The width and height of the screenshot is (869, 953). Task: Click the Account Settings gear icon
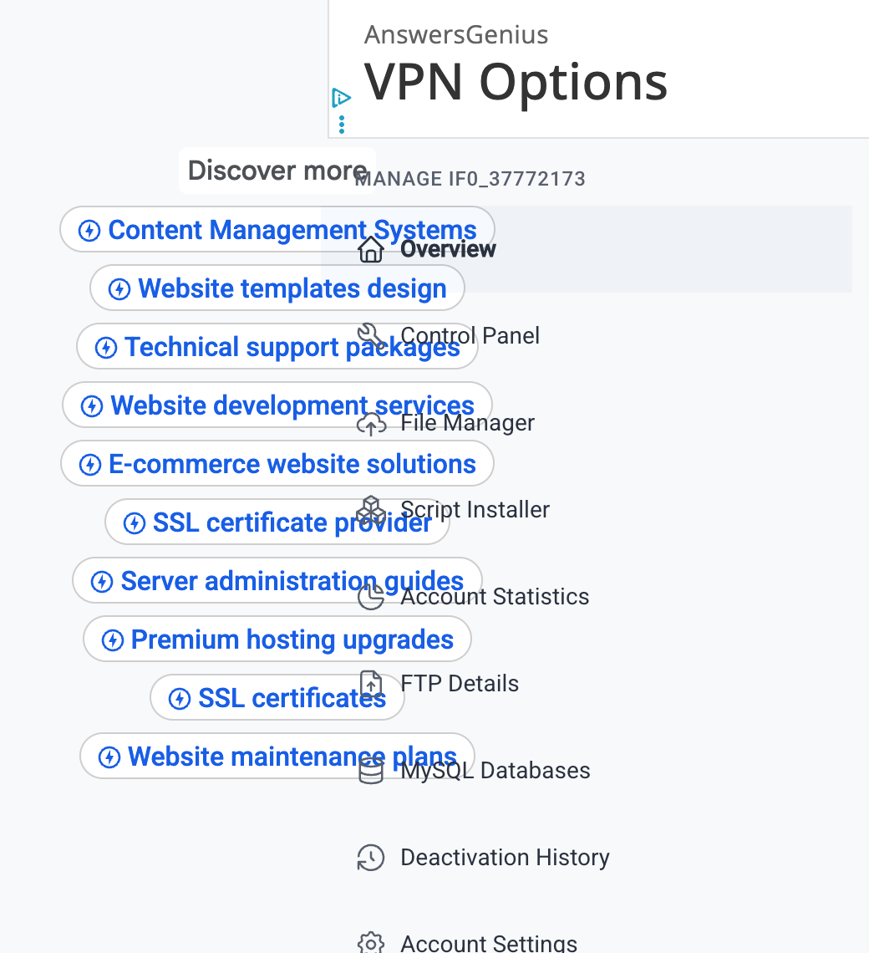pos(371,944)
